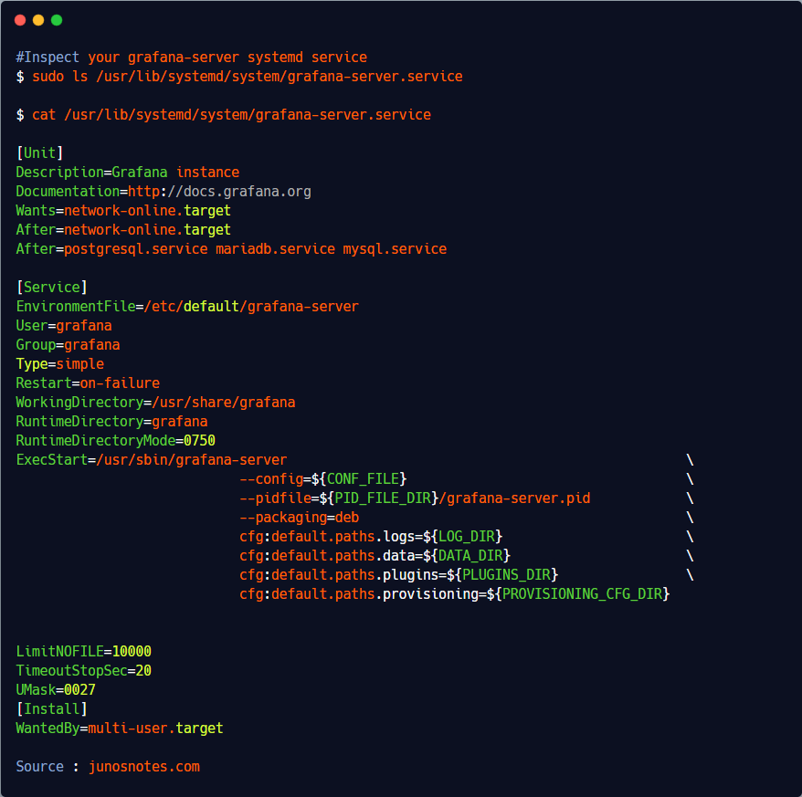Click the EnvironmentFile=/etc/default/grafana-server line
Viewport: 802px width, 797px height.
(x=187, y=307)
